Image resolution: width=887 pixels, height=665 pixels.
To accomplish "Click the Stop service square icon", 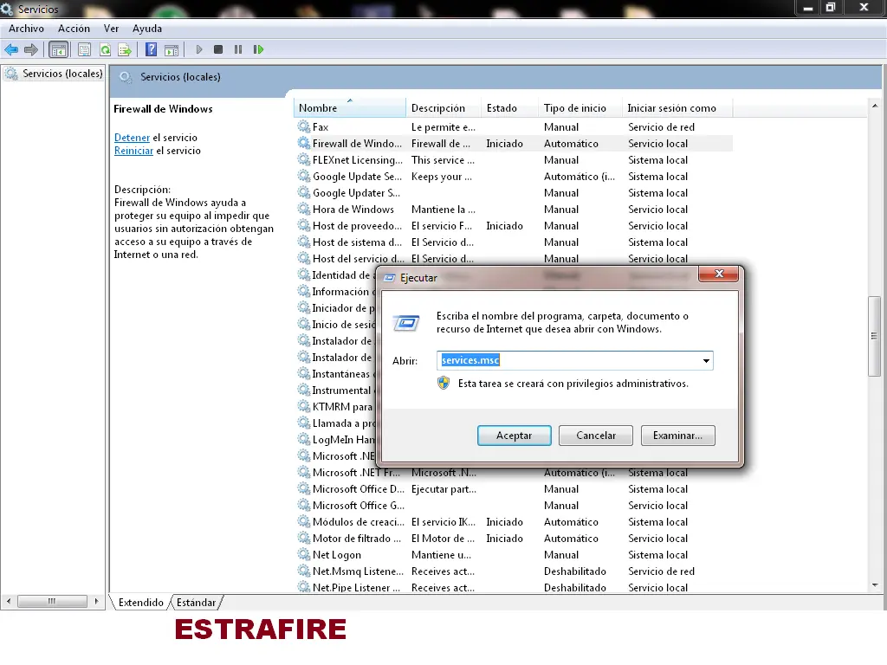I will [x=218, y=49].
